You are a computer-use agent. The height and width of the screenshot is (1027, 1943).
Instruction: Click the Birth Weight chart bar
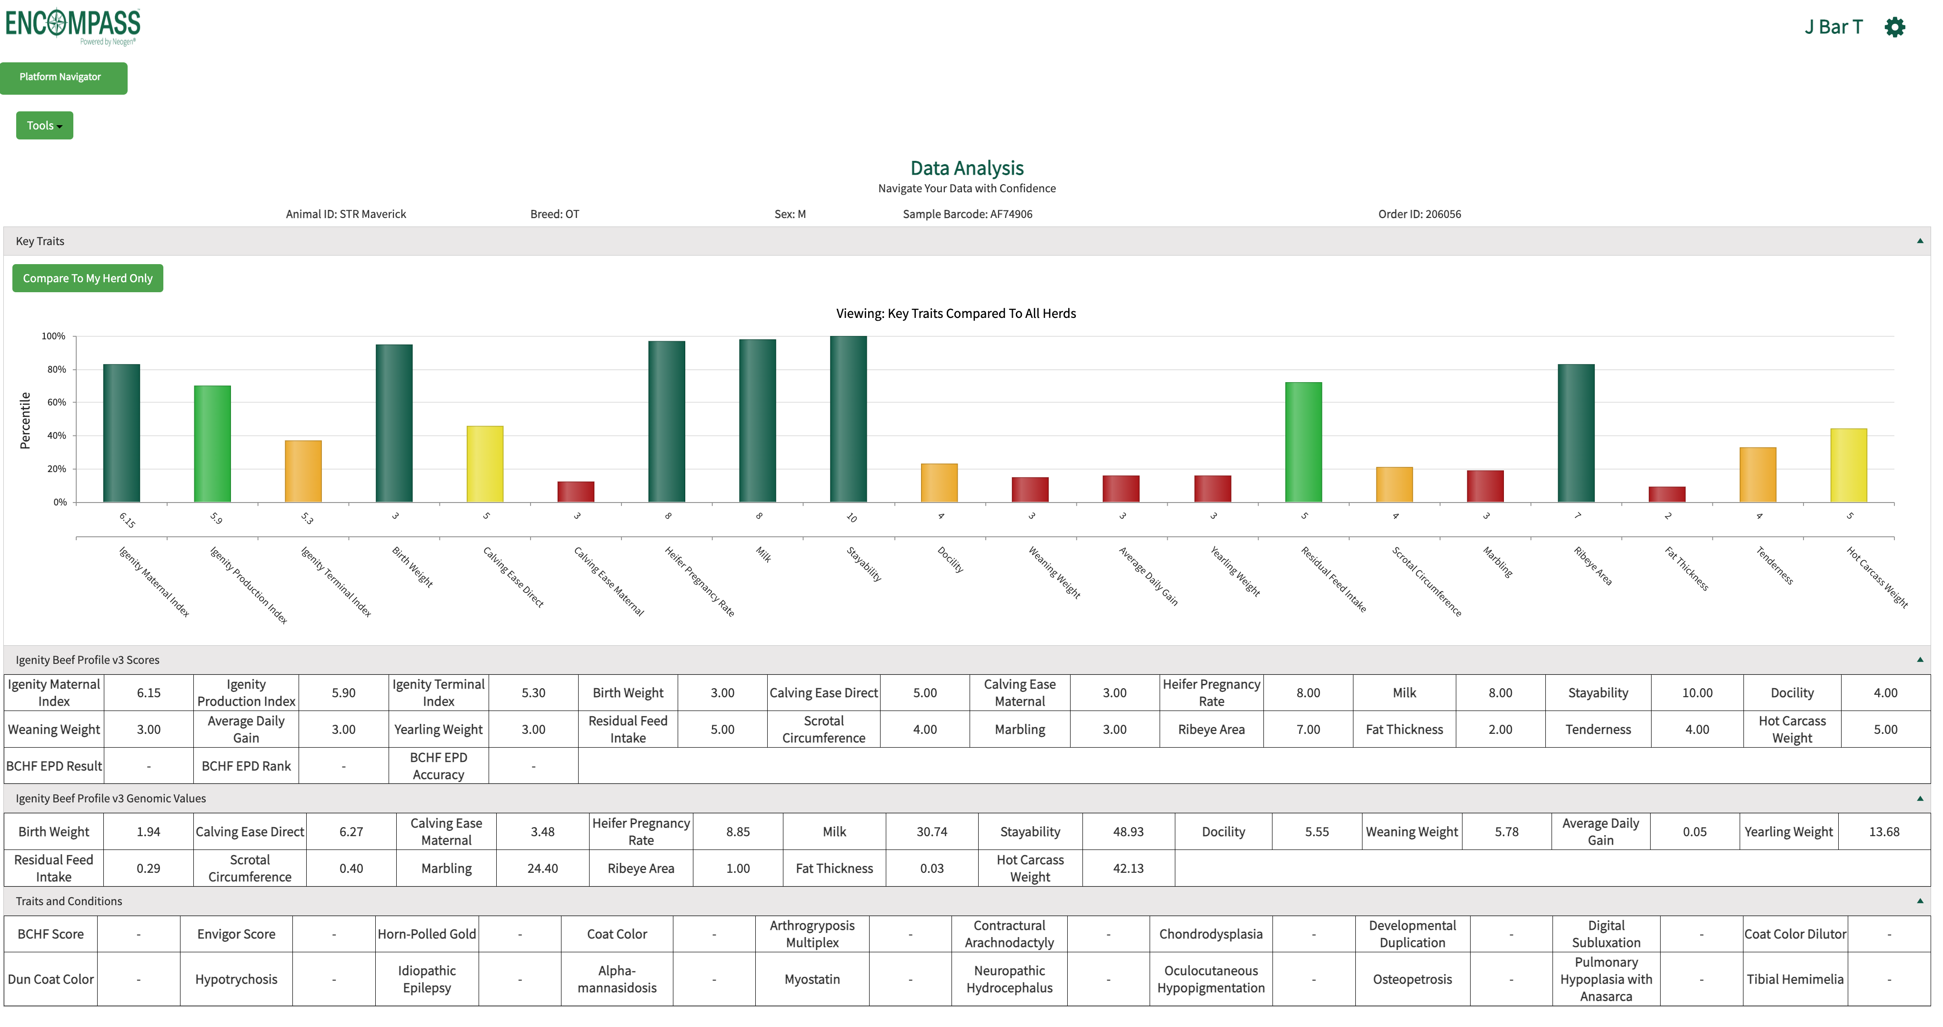(x=394, y=424)
